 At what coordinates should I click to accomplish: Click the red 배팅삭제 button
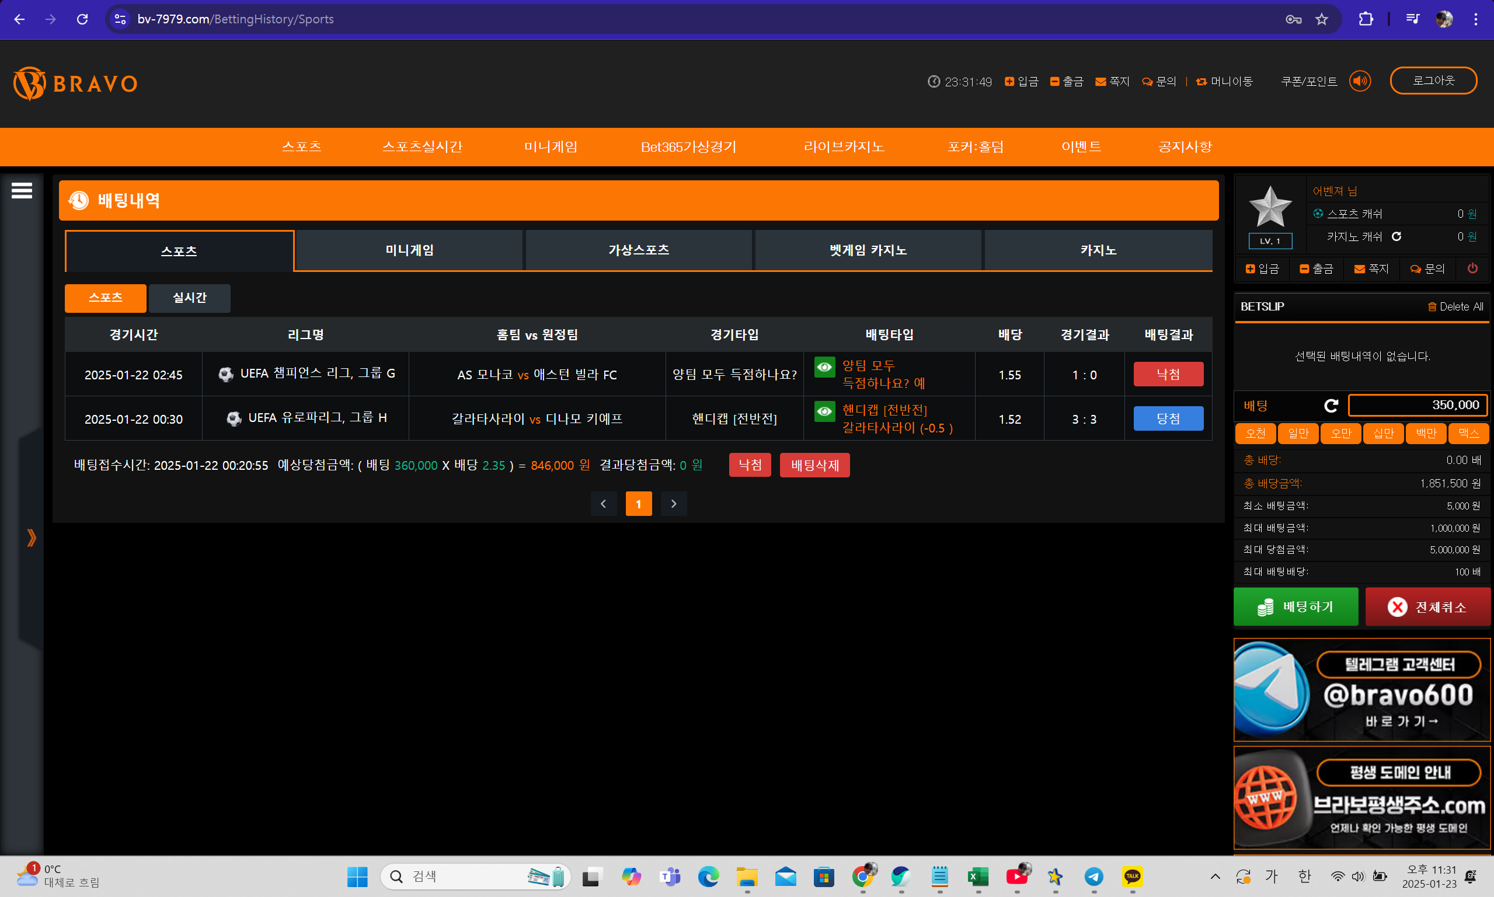[x=814, y=465]
